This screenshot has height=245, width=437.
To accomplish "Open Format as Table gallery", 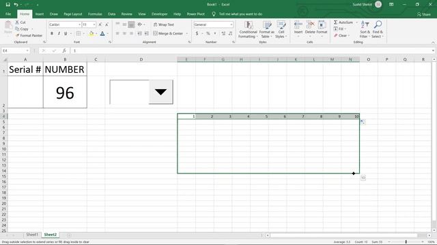I will pyautogui.click(x=267, y=29).
